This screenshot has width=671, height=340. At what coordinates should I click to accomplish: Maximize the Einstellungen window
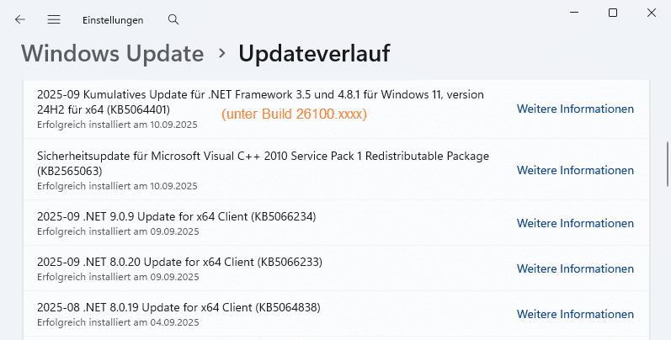(x=613, y=13)
